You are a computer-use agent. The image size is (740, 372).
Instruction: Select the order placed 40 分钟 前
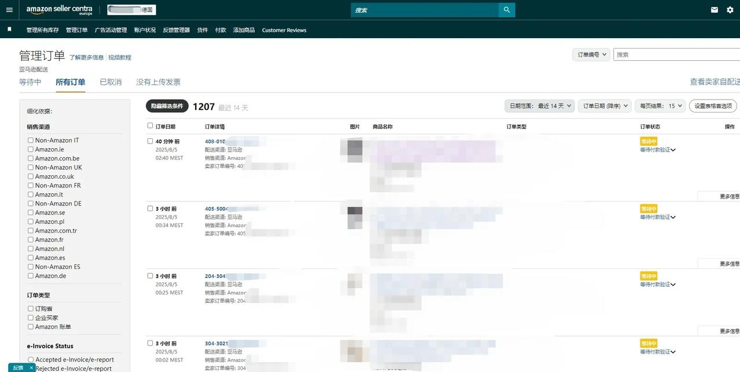151,141
